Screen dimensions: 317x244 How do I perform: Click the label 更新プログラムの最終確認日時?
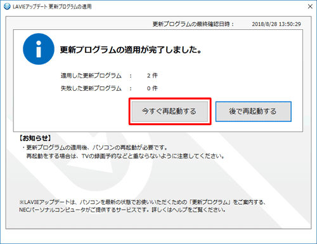[193, 24]
